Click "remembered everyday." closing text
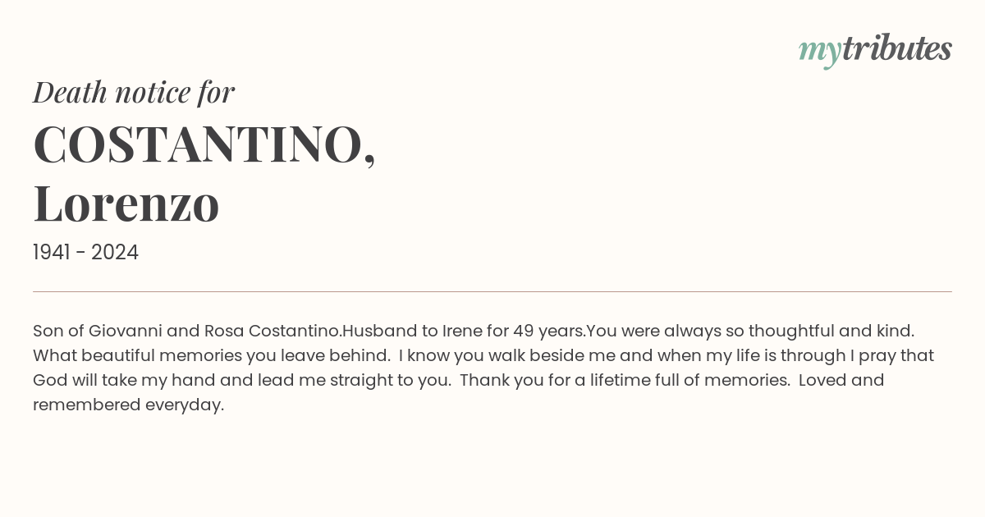This screenshot has height=517, width=985. [x=128, y=405]
